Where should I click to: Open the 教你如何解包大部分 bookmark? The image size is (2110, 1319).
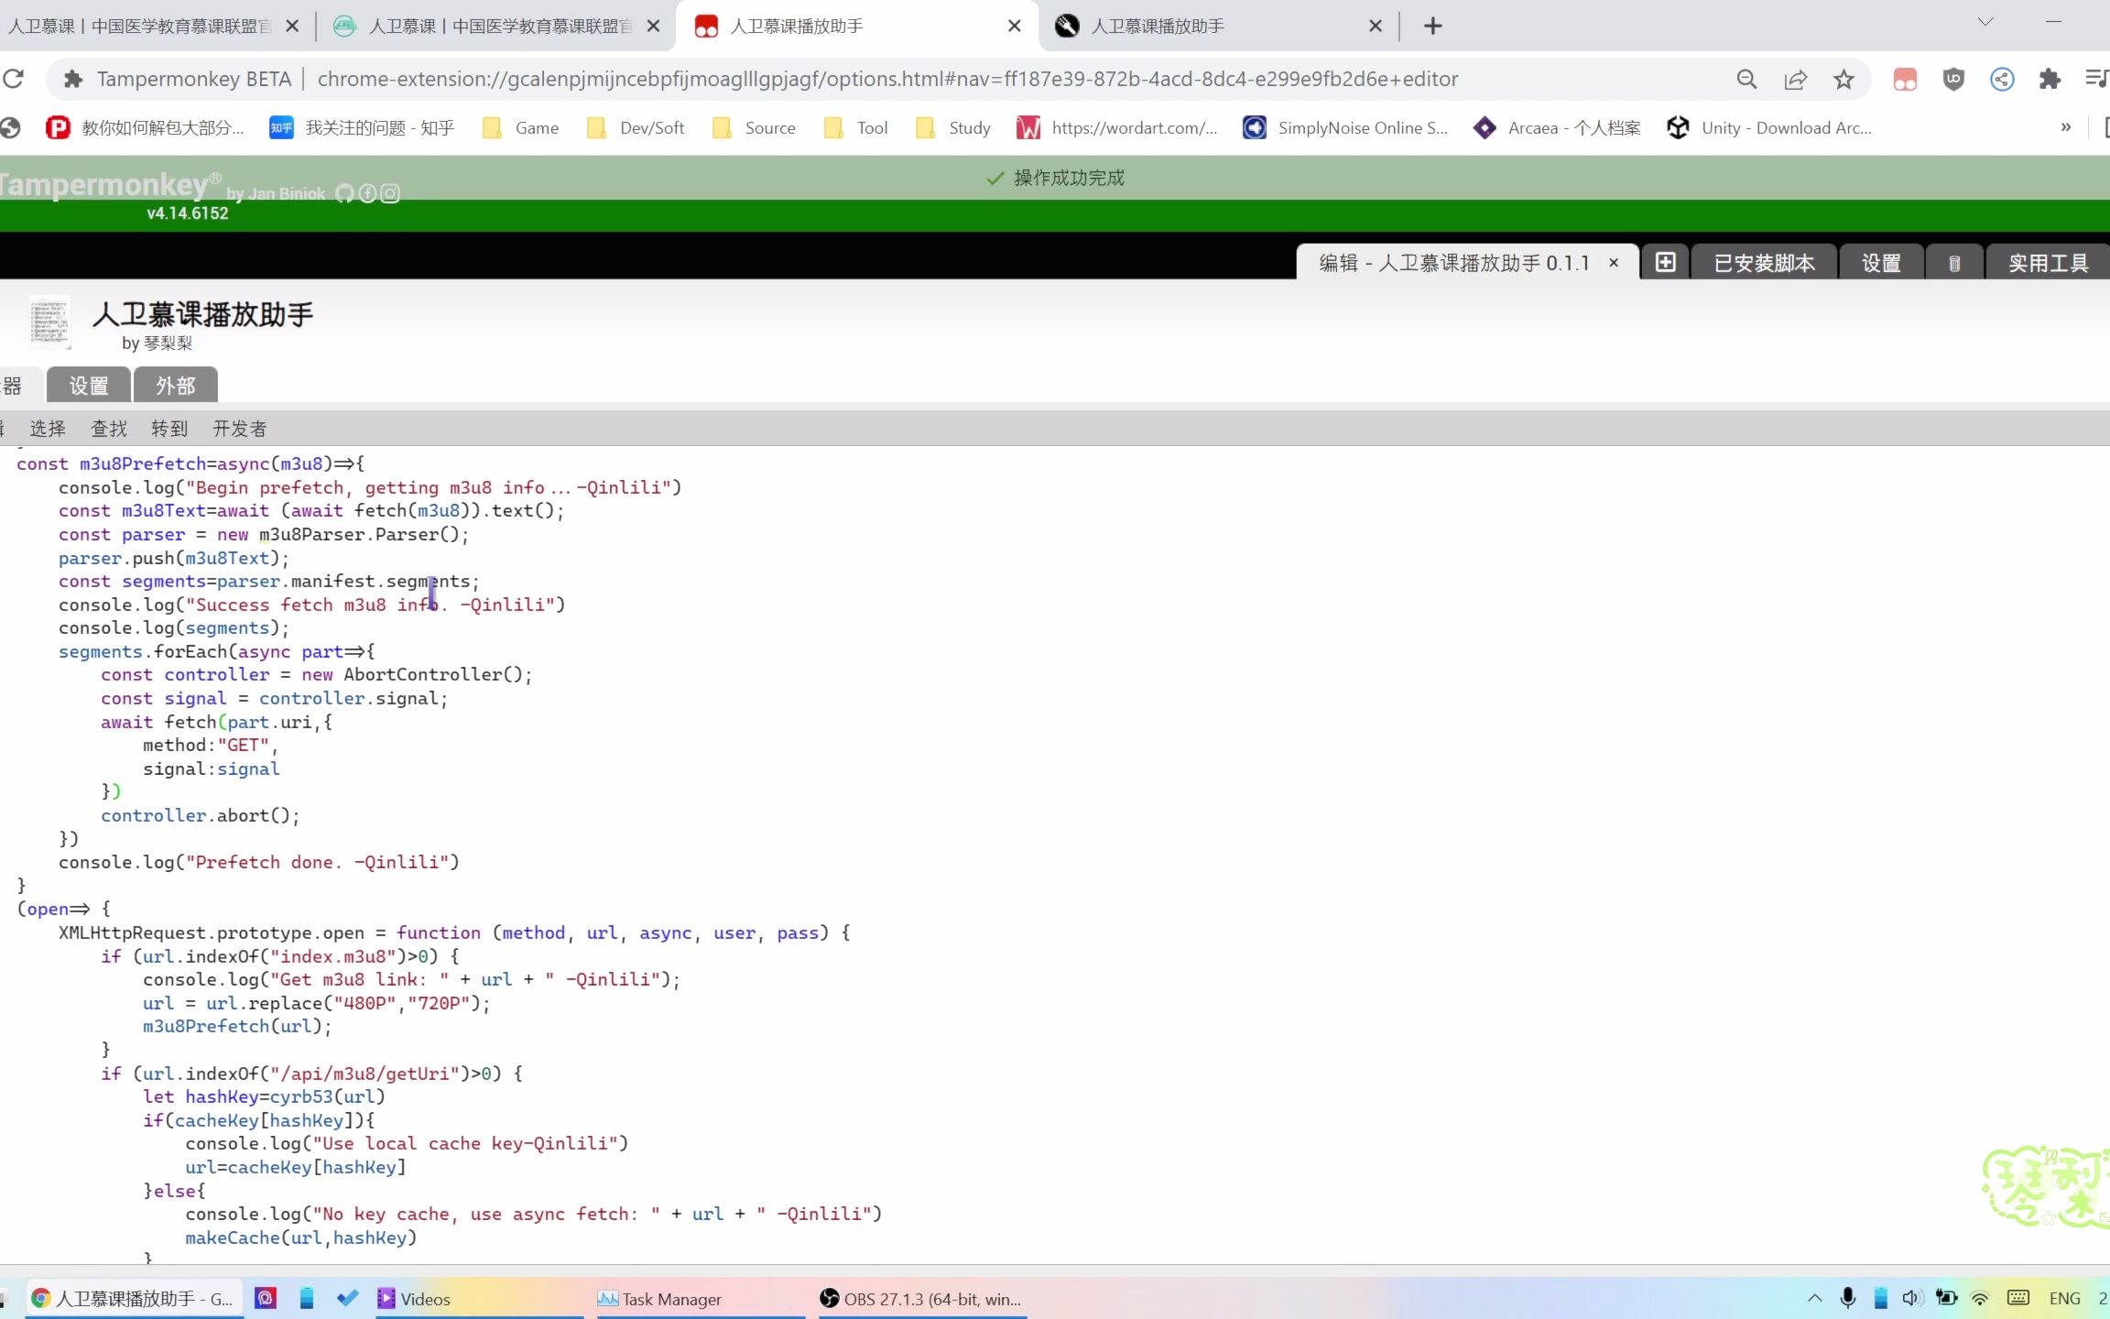146,127
